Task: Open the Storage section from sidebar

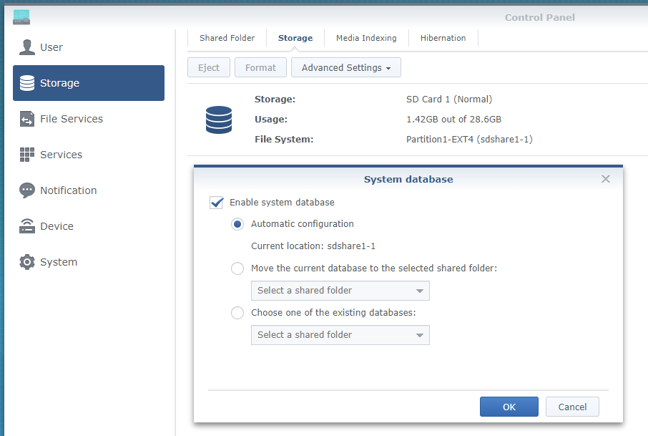Action: coord(26,83)
